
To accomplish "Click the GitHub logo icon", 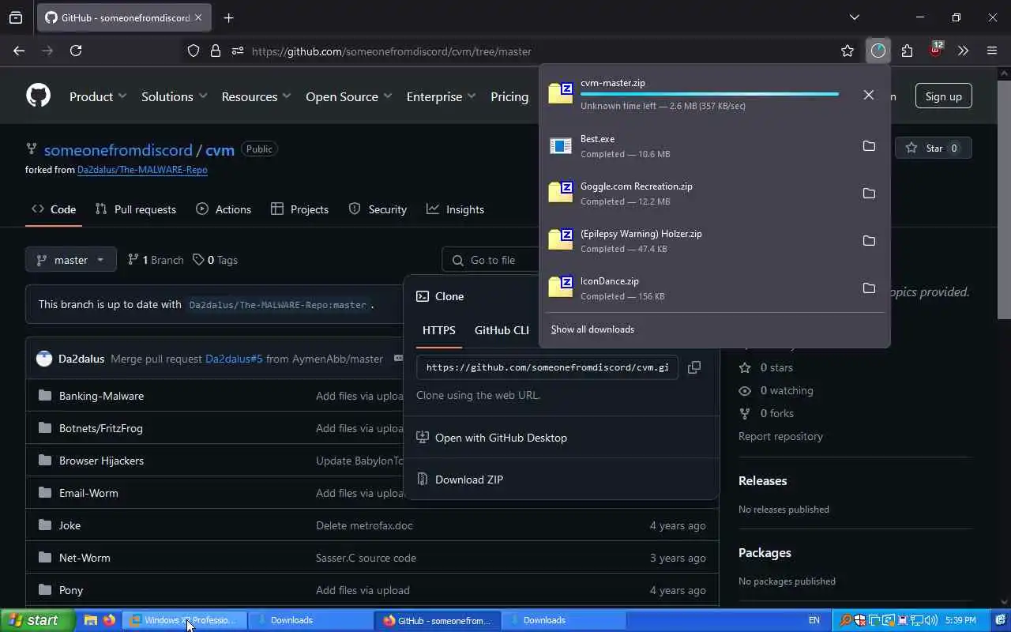I will [x=38, y=96].
